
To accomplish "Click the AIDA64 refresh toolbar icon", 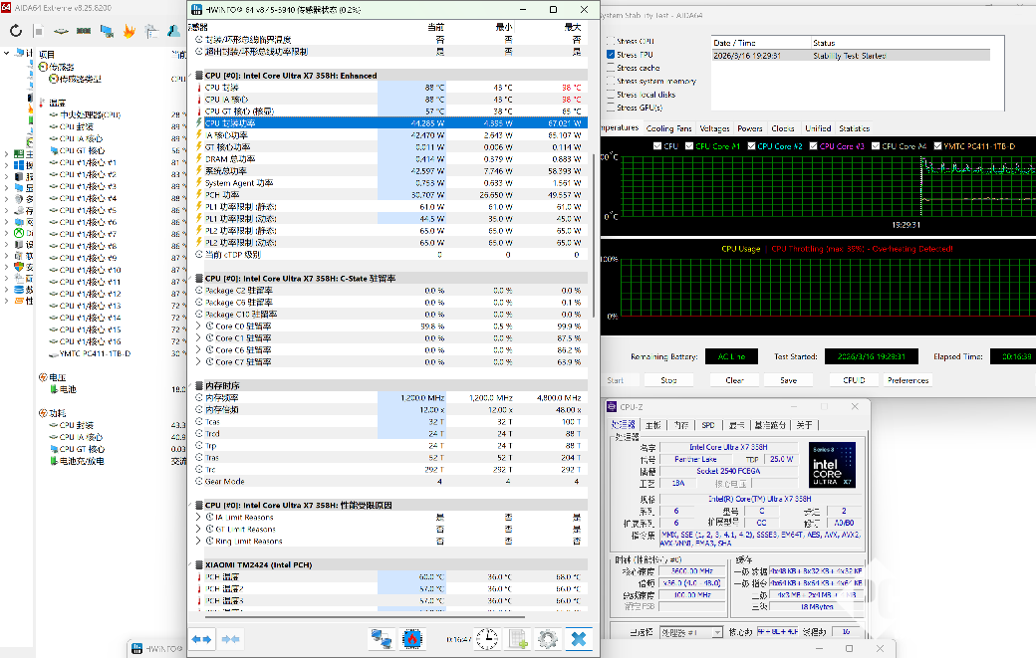I will tap(16, 31).
